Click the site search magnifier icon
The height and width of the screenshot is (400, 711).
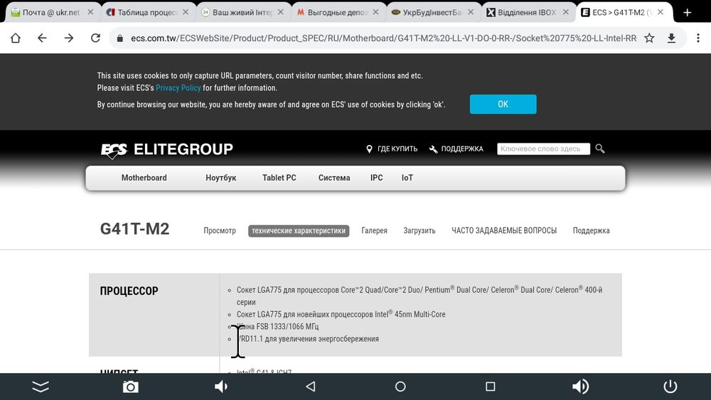pyautogui.click(x=600, y=148)
